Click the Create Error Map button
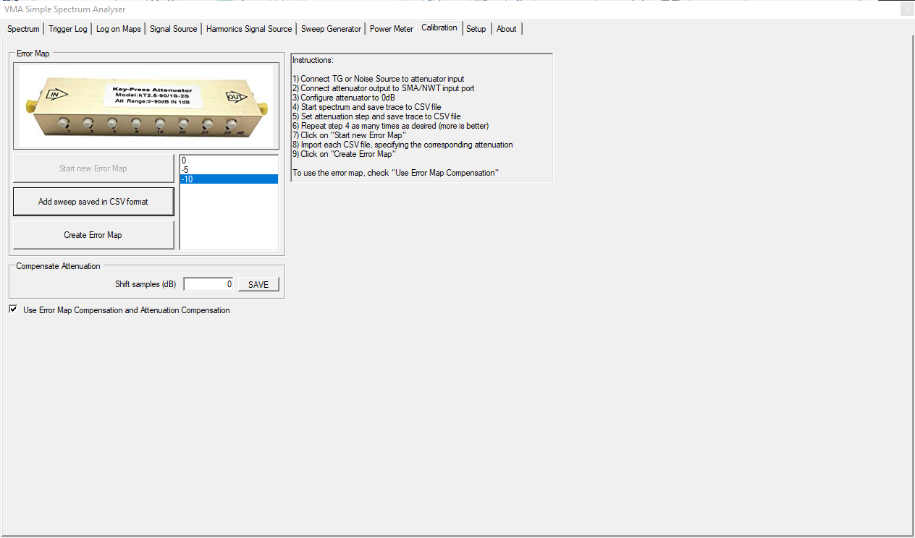The height and width of the screenshot is (538, 915). click(x=93, y=235)
